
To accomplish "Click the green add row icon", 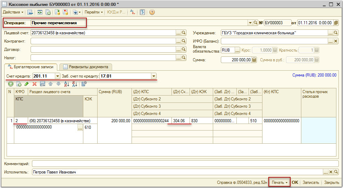I will click(10, 84).
